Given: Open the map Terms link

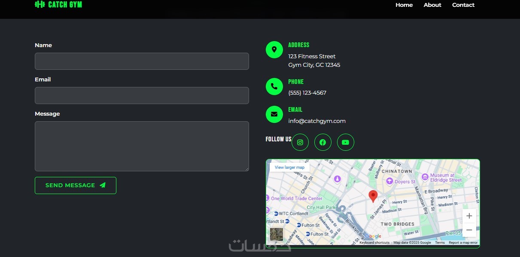Looking at the screenshot, I should (x=440, y=242).
